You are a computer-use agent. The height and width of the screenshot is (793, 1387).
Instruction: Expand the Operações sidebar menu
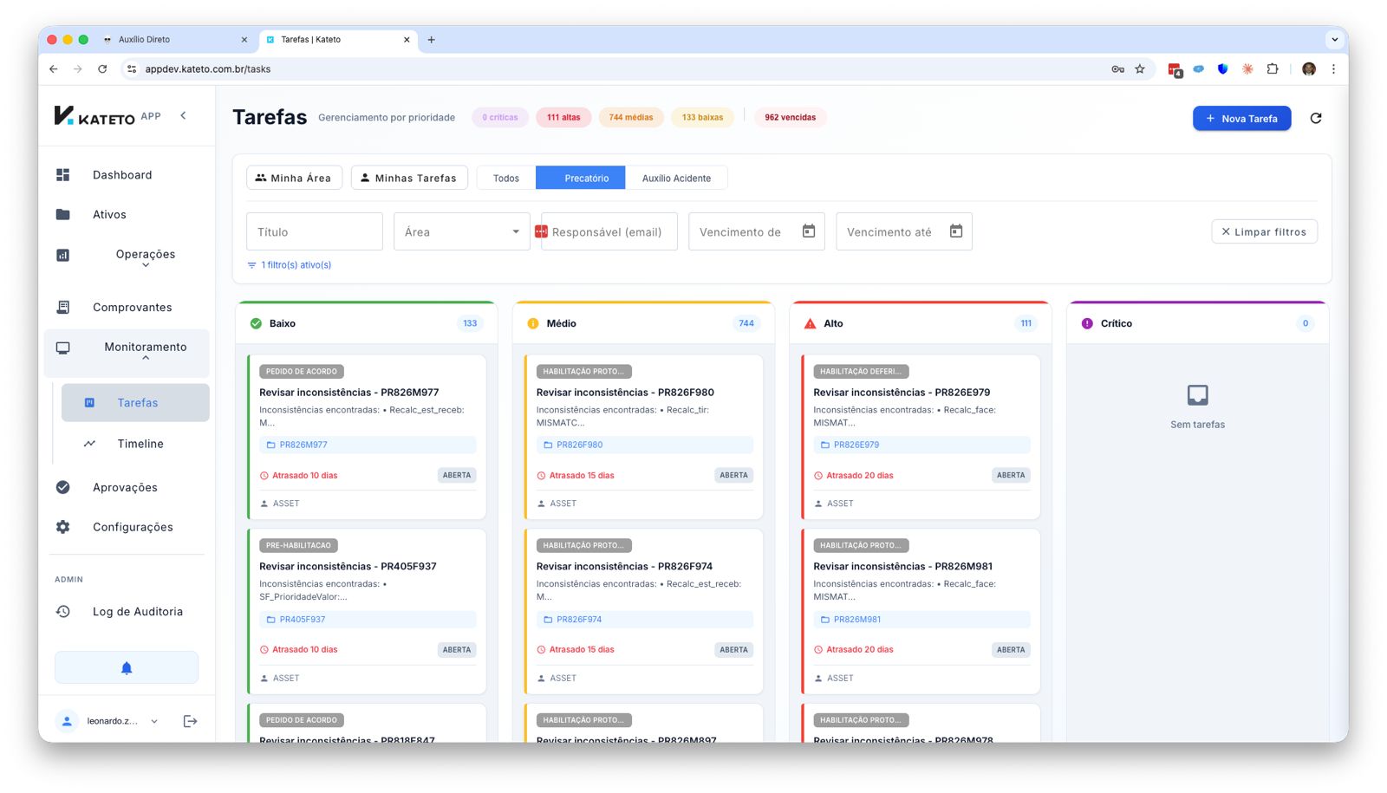[x=145, y=256]
